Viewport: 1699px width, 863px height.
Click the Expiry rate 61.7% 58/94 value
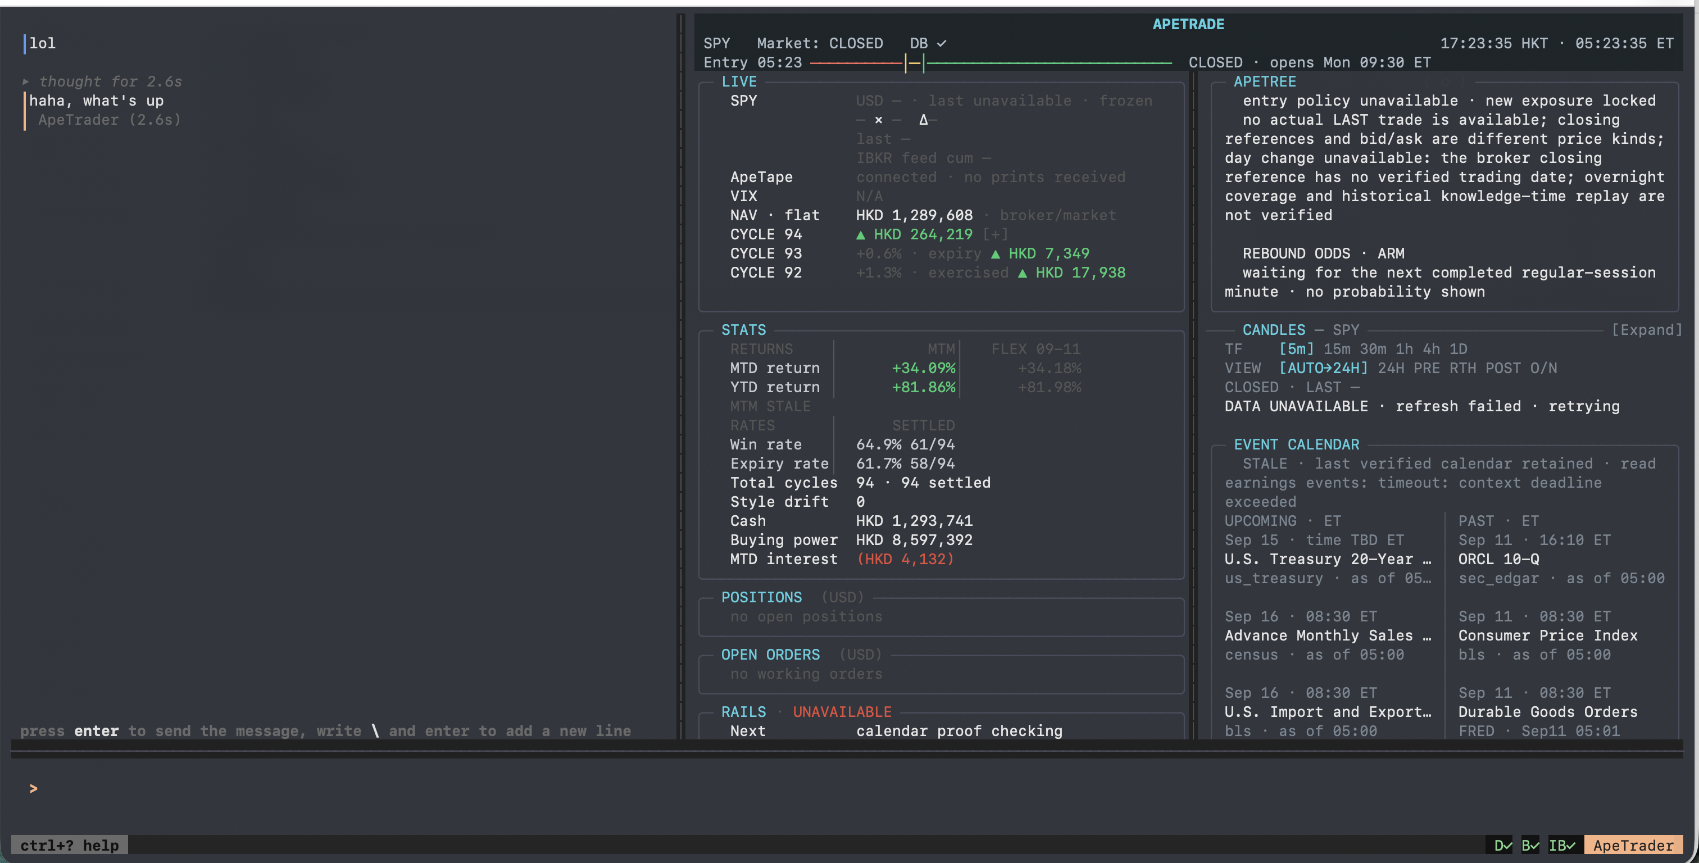click(x=905, y=464)
